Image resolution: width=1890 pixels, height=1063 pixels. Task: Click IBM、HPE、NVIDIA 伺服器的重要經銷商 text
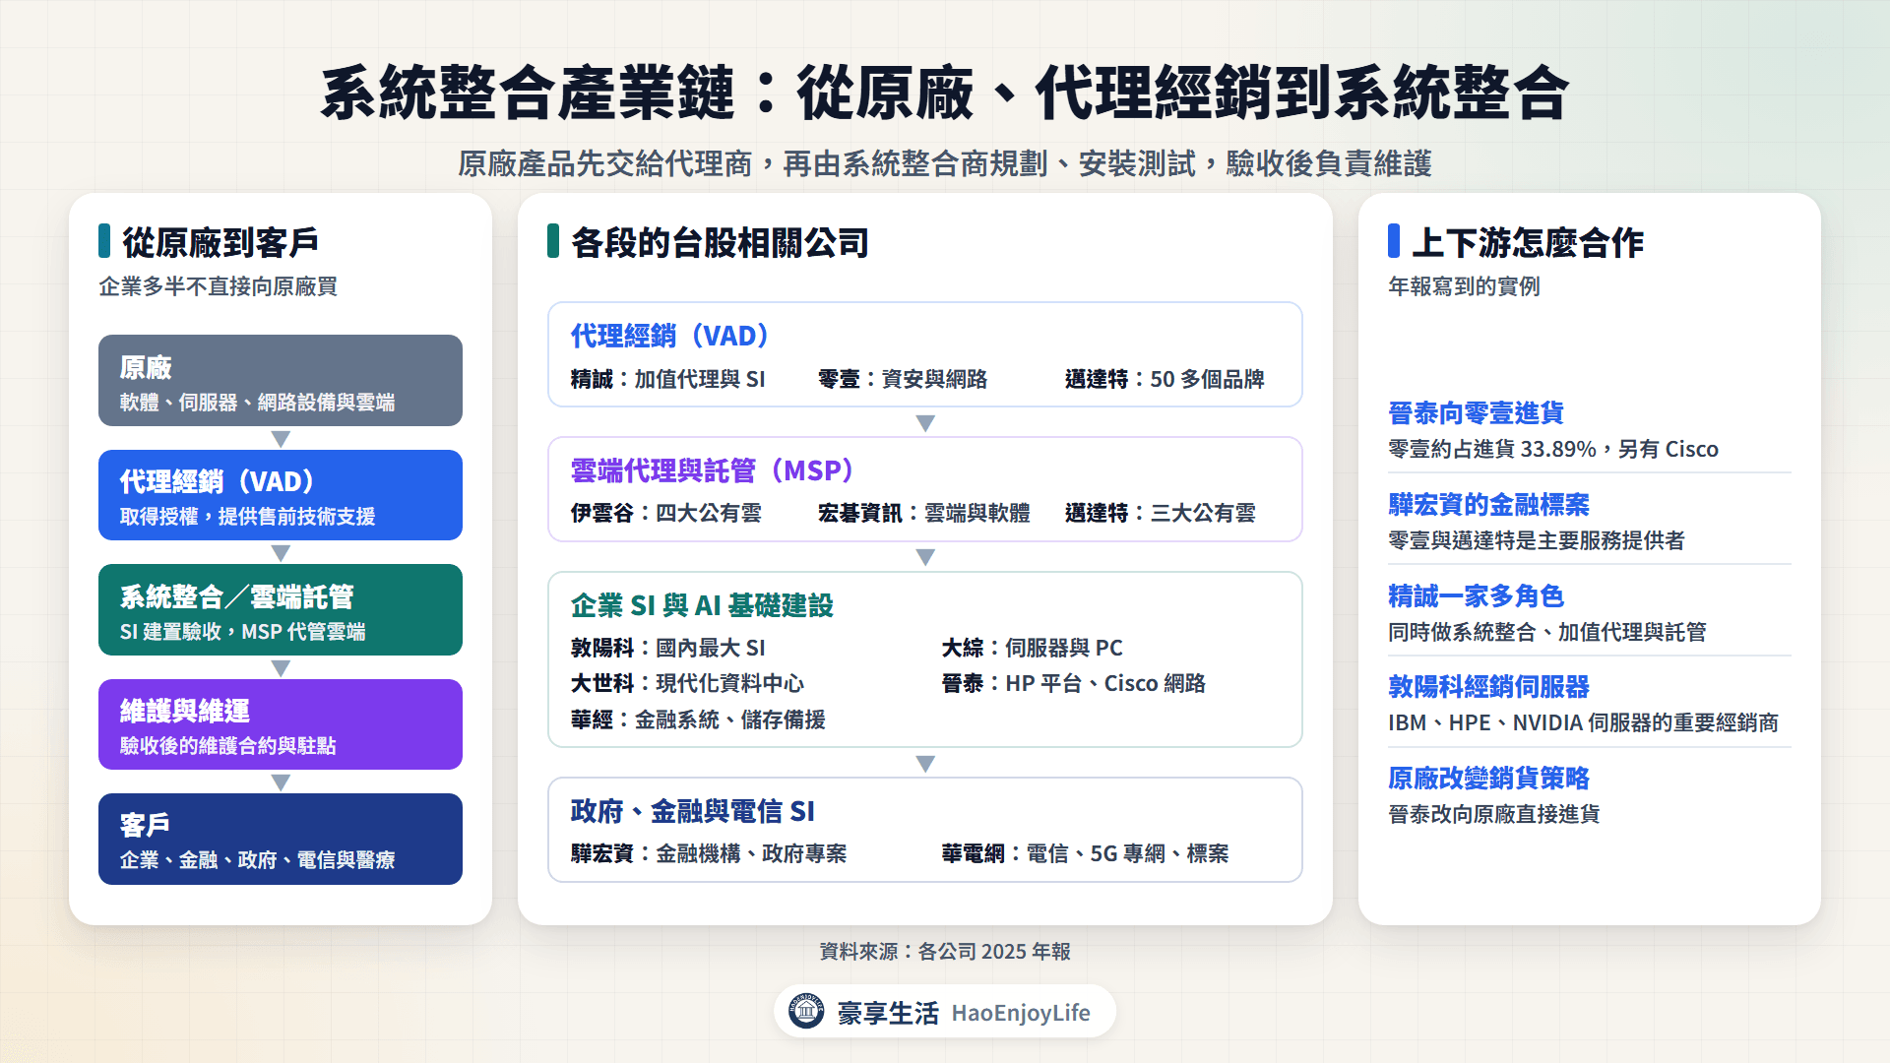1583,722
